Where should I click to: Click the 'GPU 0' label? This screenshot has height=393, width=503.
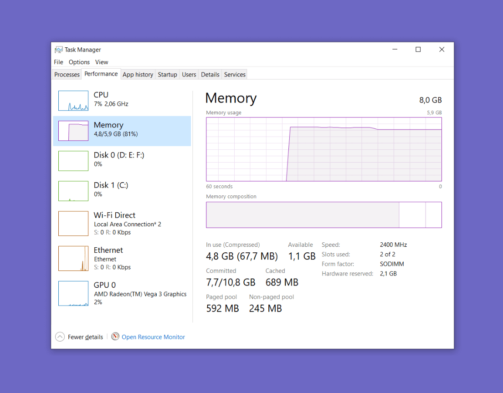(105, 285)
